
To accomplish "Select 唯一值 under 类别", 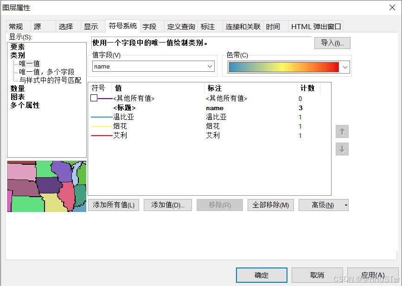I will pyautogui.click(x=29, y=63).
